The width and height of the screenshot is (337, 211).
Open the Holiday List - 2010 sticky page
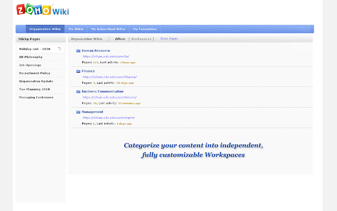point(35,49)
